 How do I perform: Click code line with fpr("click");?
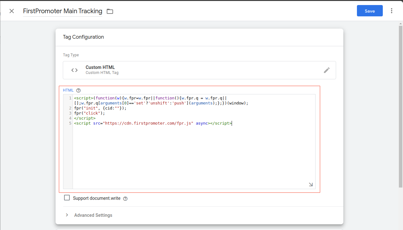[89, 113]
